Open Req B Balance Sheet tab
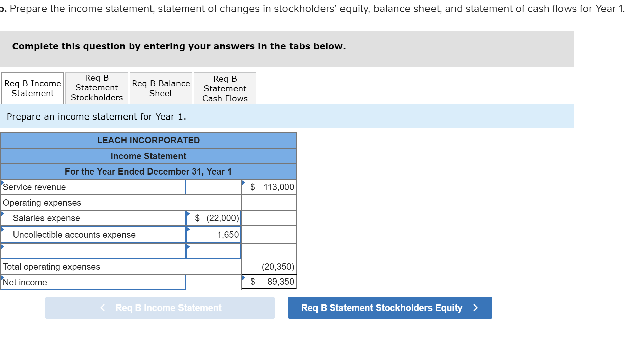The height and width of the screenshot is (345, 633). pos(161,88)
